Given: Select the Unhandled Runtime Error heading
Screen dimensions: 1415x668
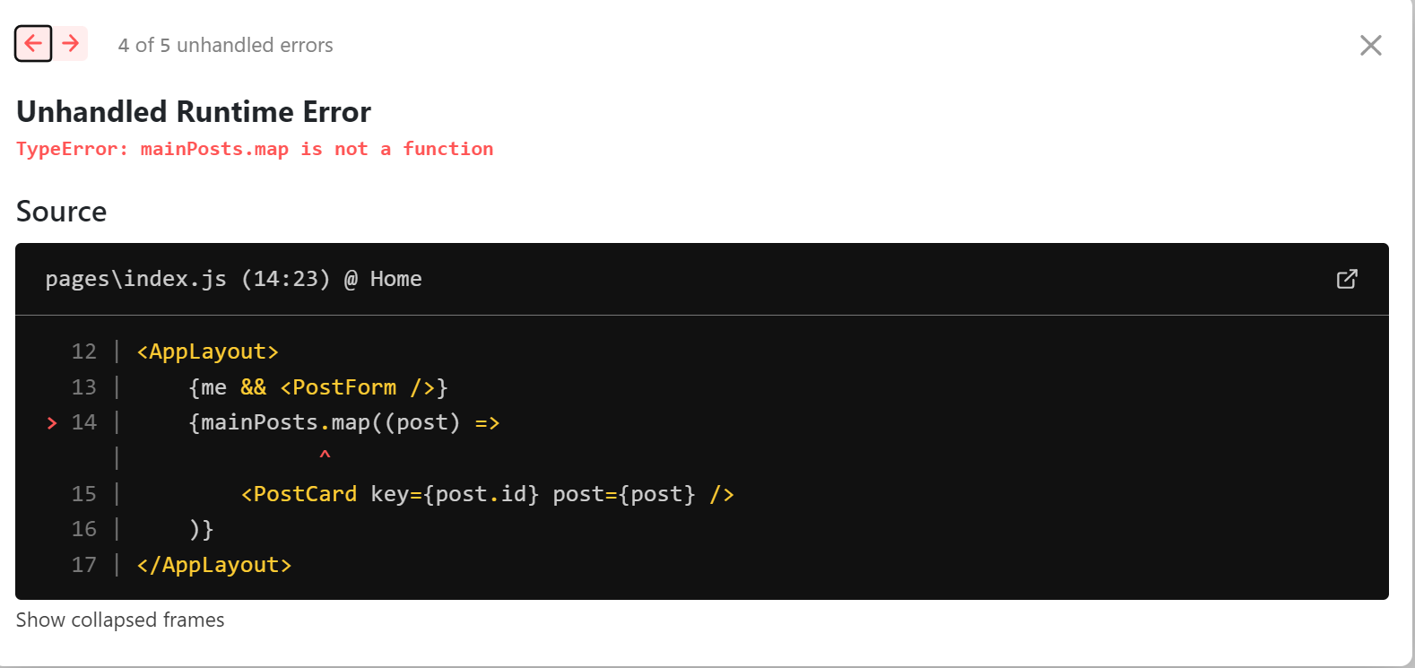Looking at the screenshot, I should [x=193, y=111].
